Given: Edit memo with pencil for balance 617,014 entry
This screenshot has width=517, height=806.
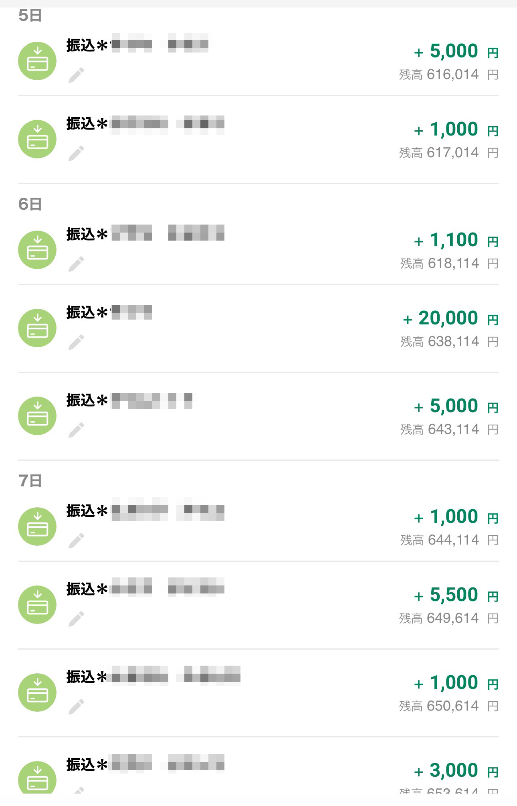Looking at the screenshot, I should (x=76, y=153).
